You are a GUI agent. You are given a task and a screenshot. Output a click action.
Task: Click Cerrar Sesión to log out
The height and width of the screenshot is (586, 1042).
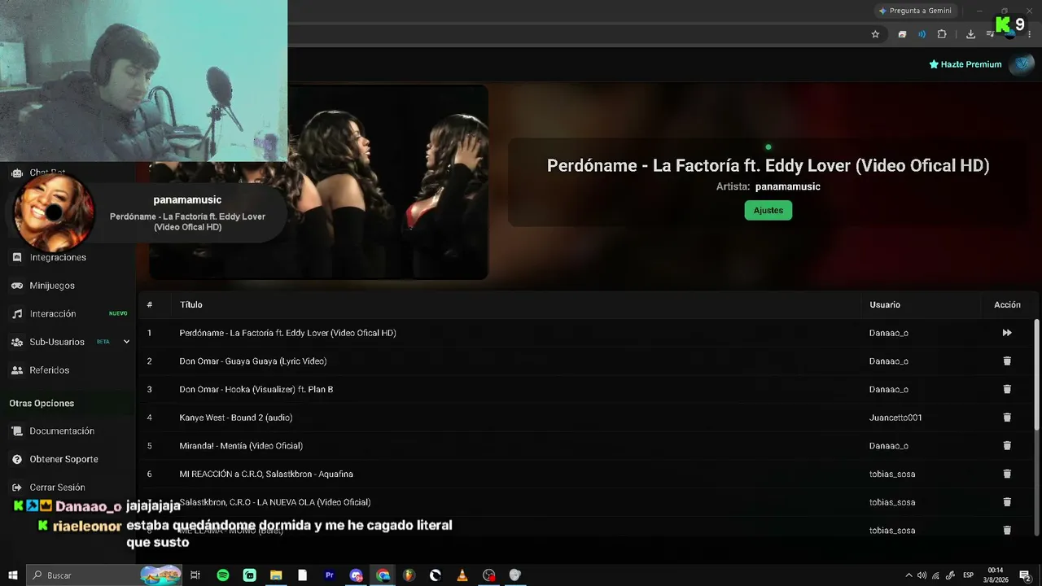click(x=57, y=488)
